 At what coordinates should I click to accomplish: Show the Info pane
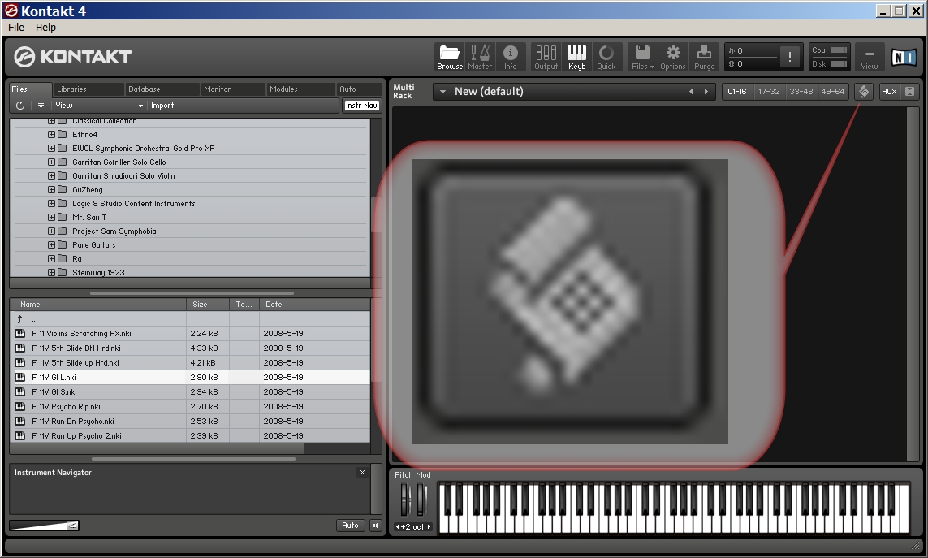tap(510, 58)
